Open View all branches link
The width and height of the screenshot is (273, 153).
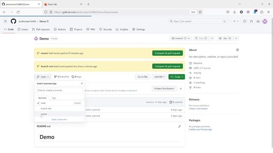[x=59, y=120]
